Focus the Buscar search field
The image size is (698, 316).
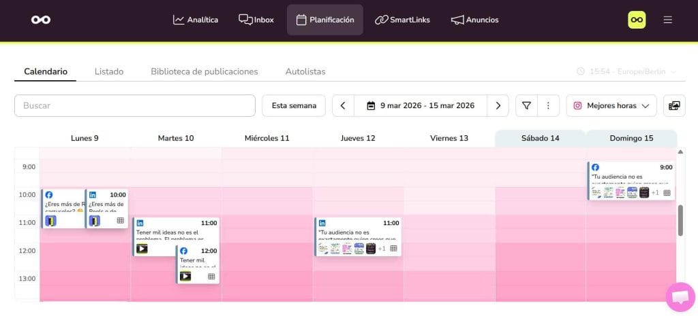[x=135, y=105]
